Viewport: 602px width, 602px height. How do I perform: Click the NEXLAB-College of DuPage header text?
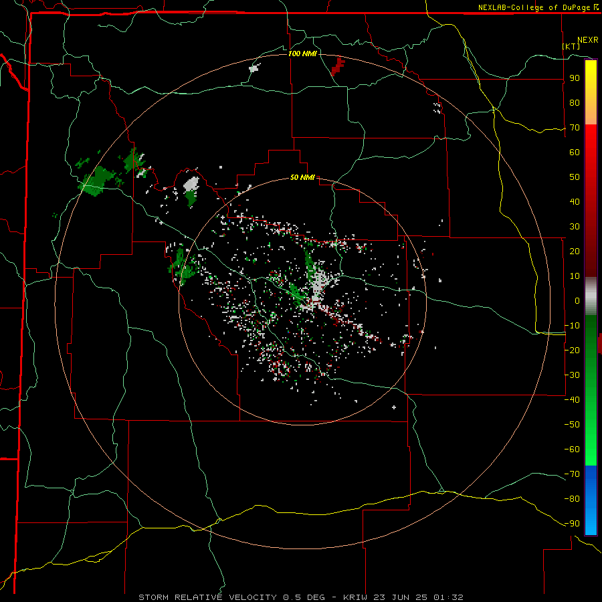[535, 7]
